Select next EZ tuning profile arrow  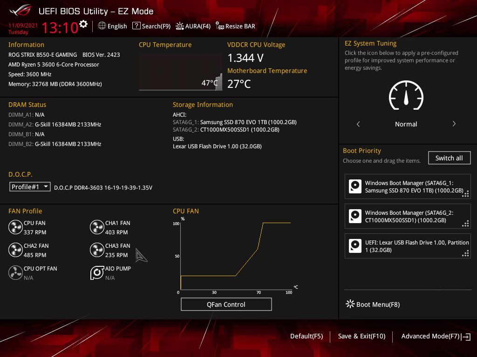click(454, 124)
